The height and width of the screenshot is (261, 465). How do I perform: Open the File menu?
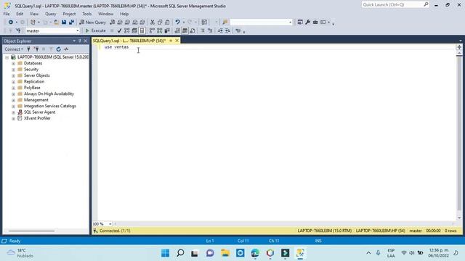(x=7, y=14)
